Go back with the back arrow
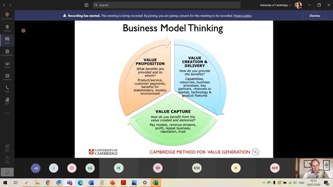The width and height of the screenshot is (333, 187). coord(4,5)
